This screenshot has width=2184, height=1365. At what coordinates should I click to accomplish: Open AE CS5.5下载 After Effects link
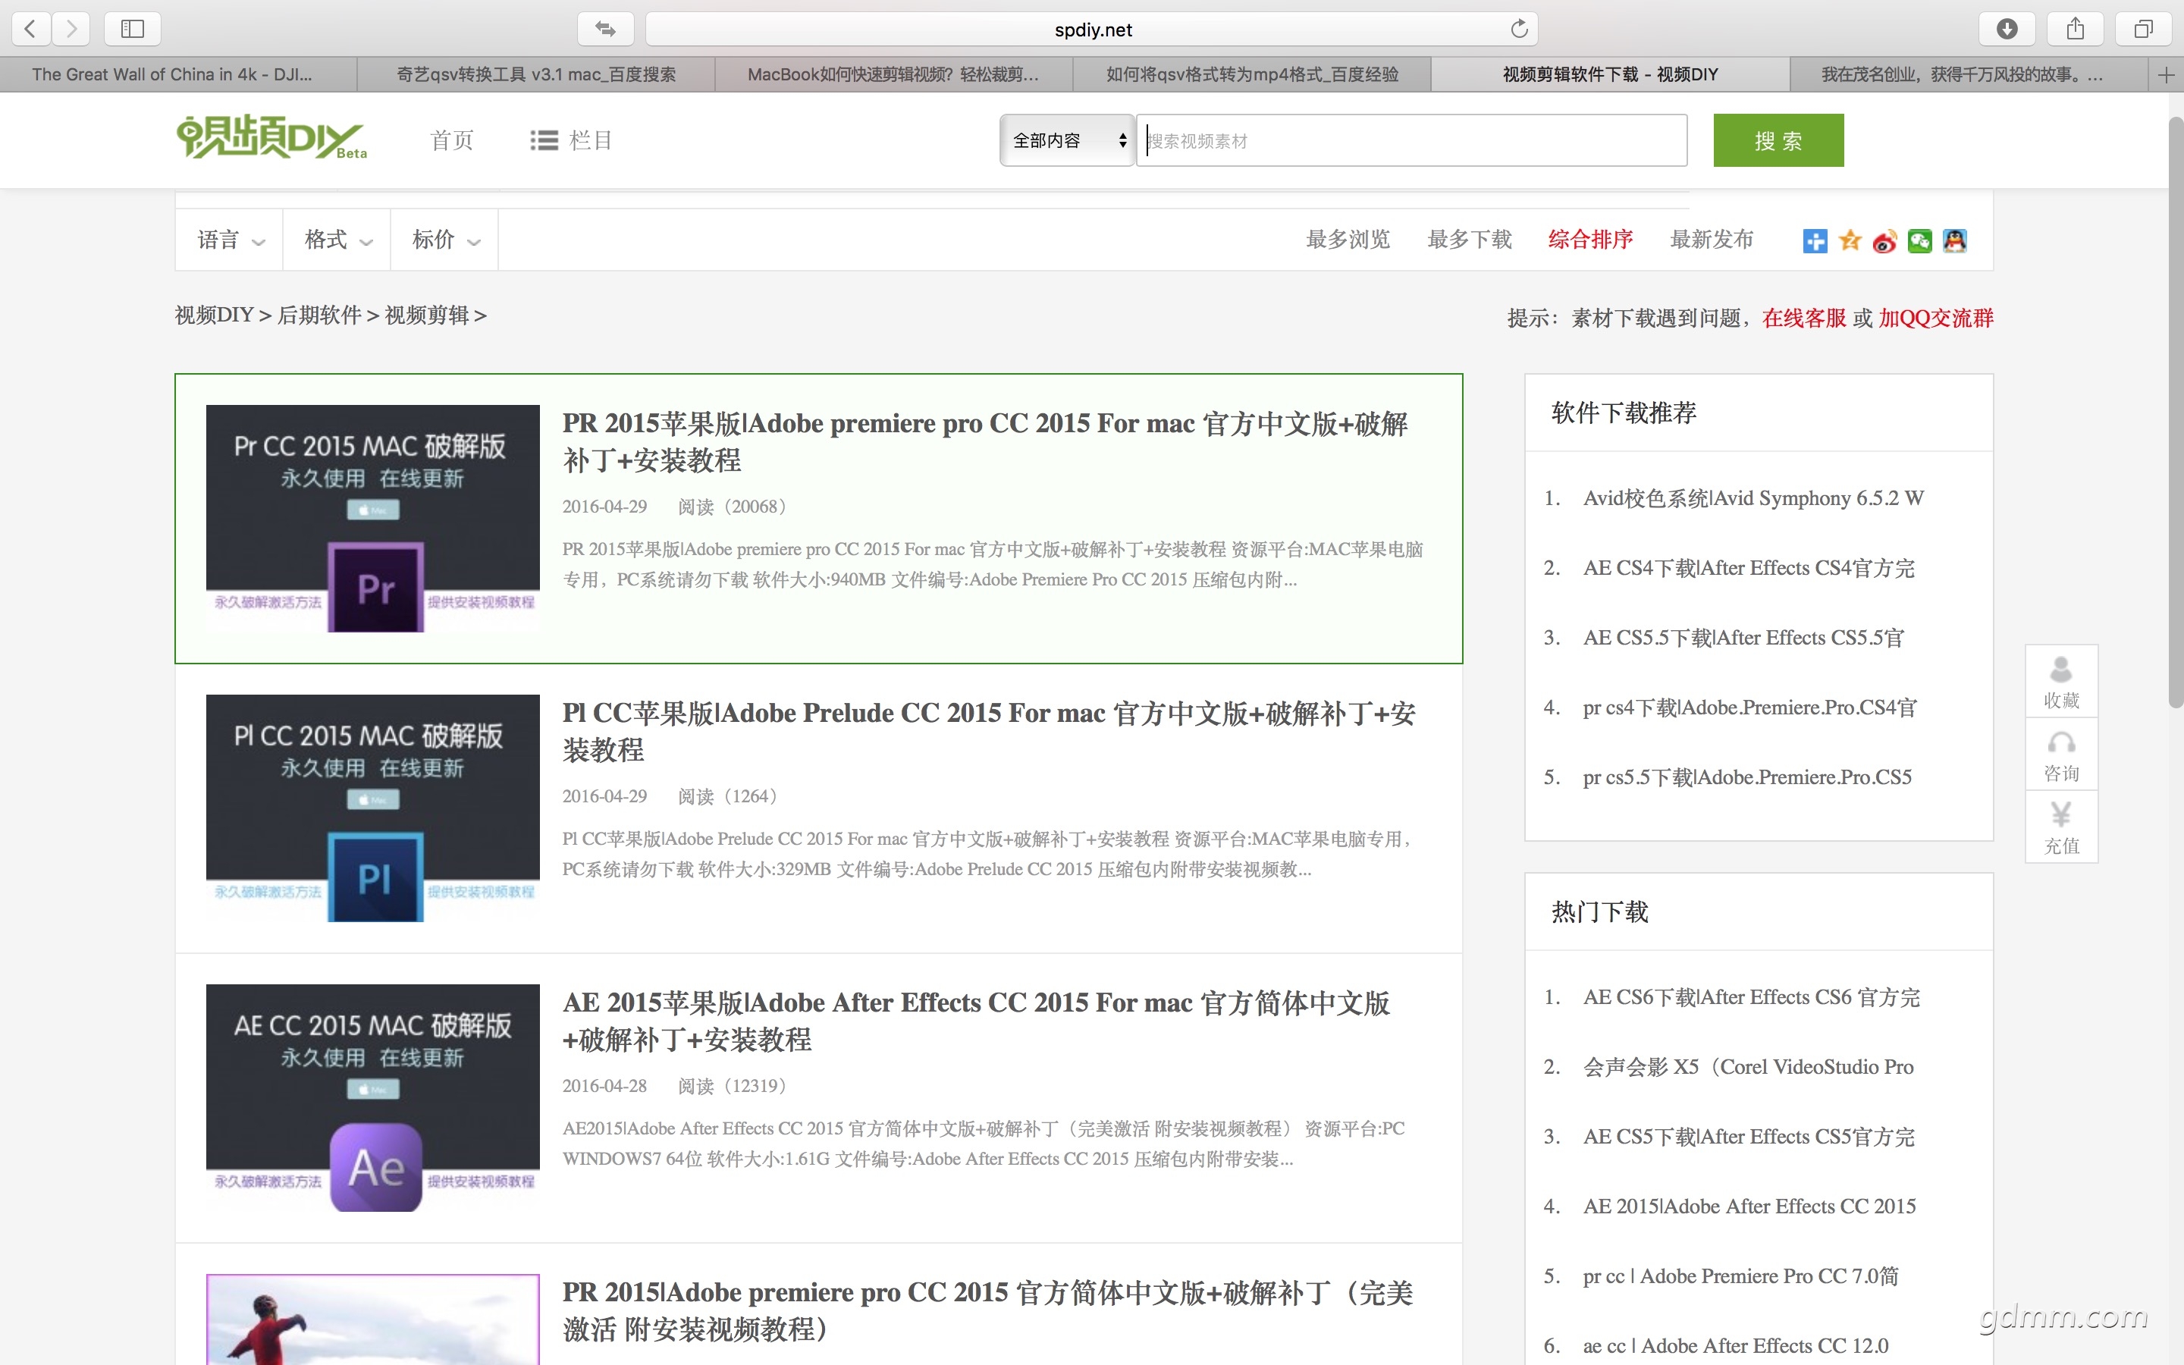1743,637
